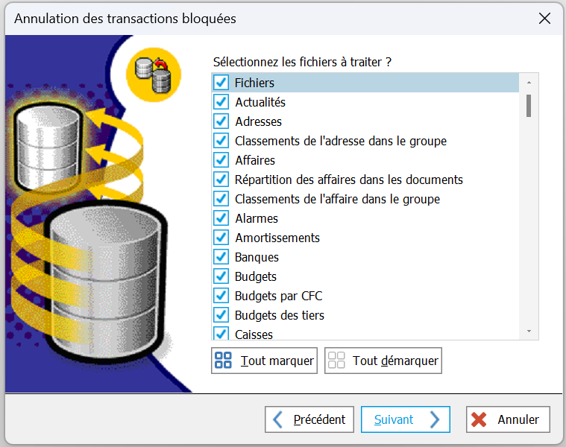
Task: Click the grid icon on Tout marquer
Action: pyautogui.click(x=223, y=361)
